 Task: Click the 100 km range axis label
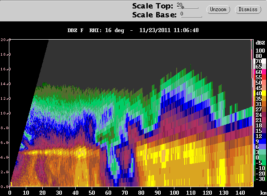pyautogui.click(x=174, y=193)
